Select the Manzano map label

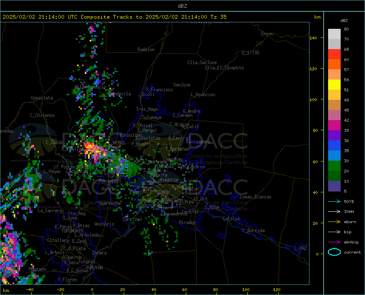(x=37, y=269)
